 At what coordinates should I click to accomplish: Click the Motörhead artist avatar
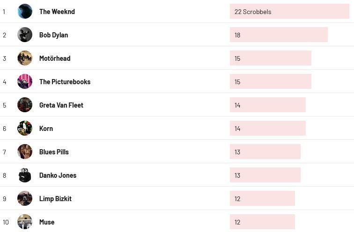25,58
